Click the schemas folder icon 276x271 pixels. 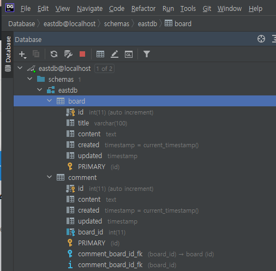click(x=41, y=79)
